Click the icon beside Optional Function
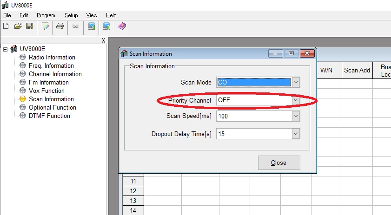The height and width of the screenshot is (215, 391). click(23, 107)
